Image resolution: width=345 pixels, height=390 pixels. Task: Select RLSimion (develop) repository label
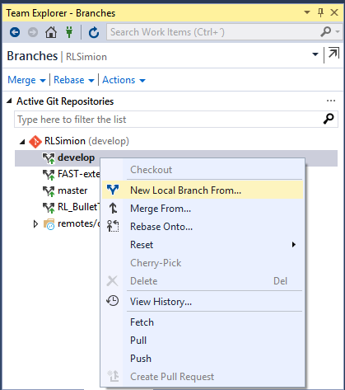[86, 141]
